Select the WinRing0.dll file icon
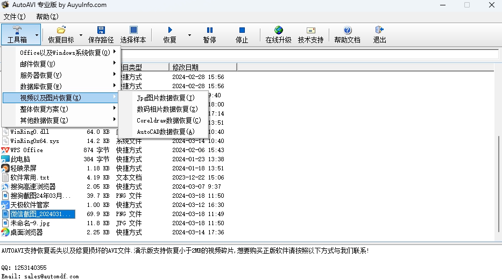Image resolution: width=502 pixels, height=280 pixels. coord(5,132)
